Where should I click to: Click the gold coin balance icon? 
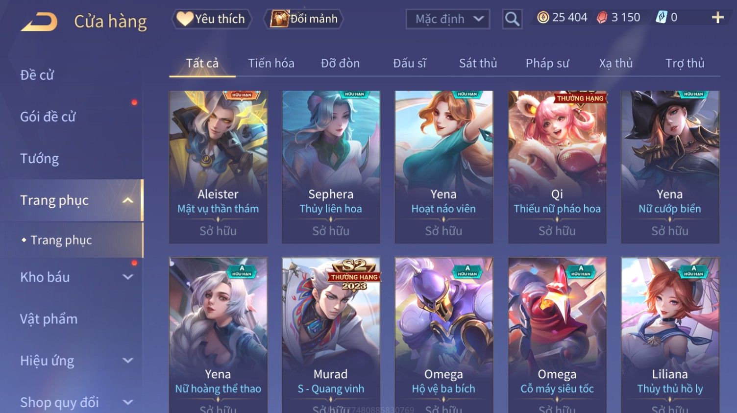point(542,18)
